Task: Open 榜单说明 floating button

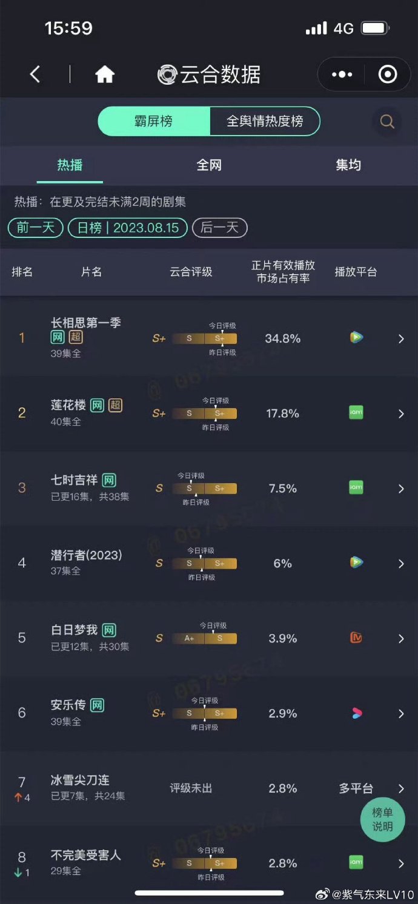Action: (x=382, y=820)
